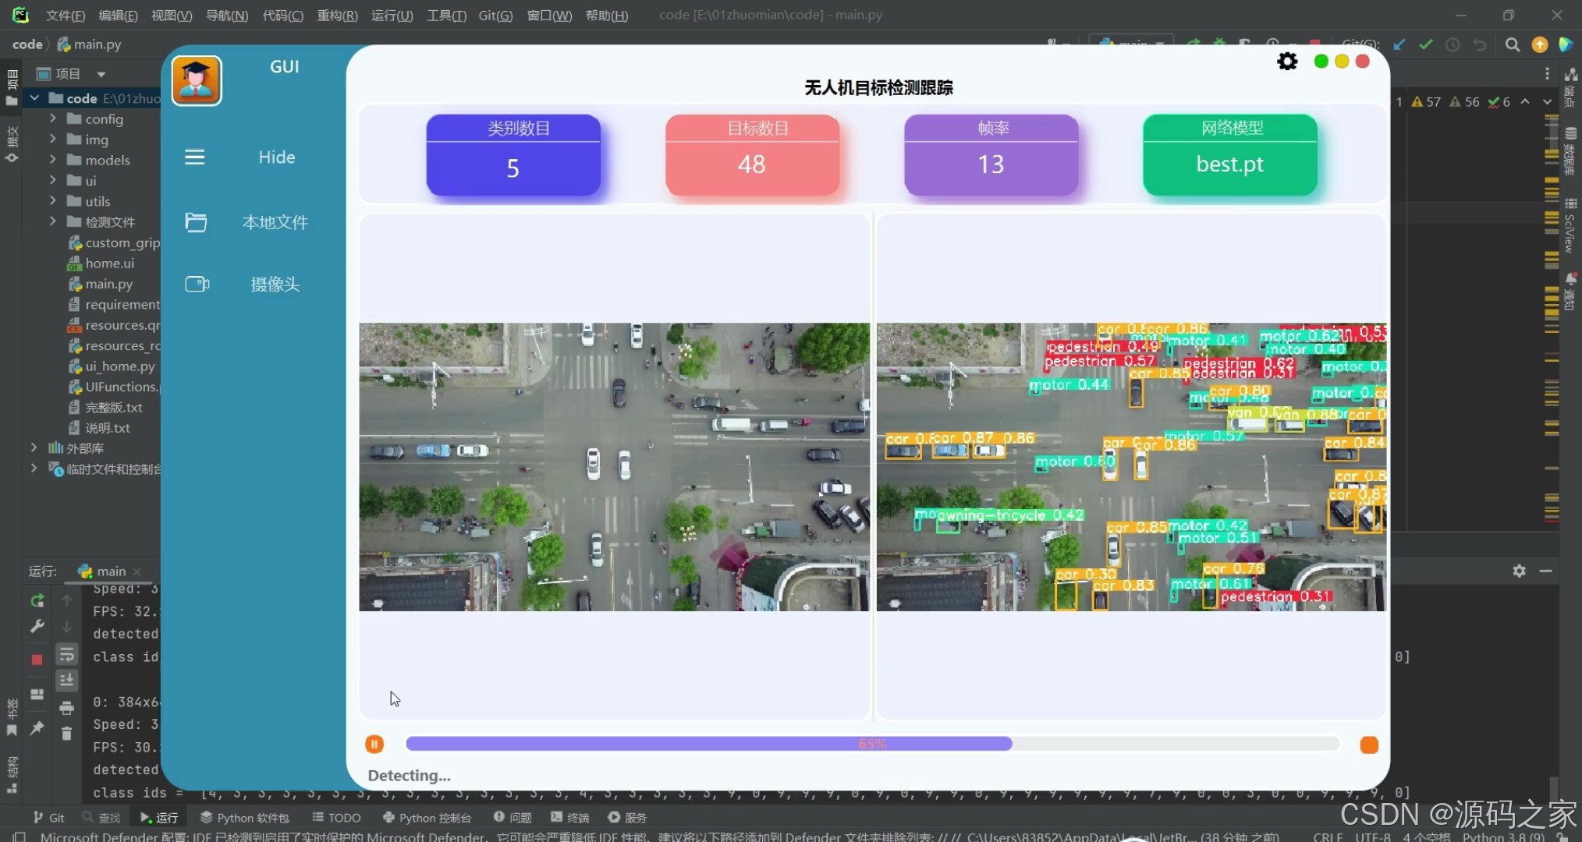This screenshot has width=1582, height=842.
Task: Click the red stop process icon
Action: pyautogui.click(x=37, y=660)
